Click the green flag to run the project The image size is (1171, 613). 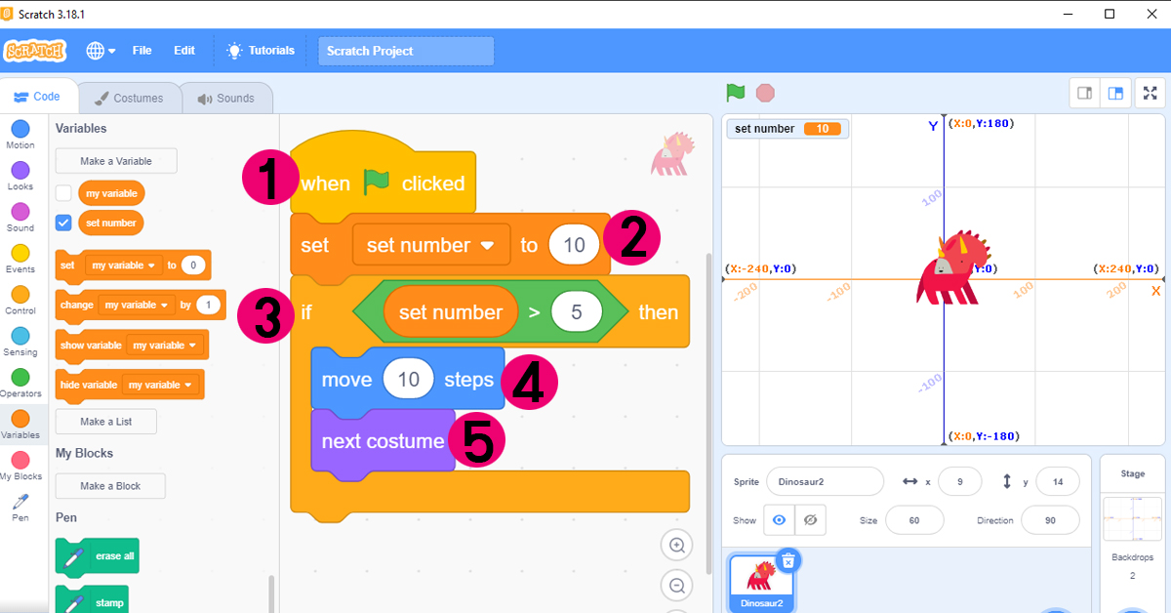735,93
